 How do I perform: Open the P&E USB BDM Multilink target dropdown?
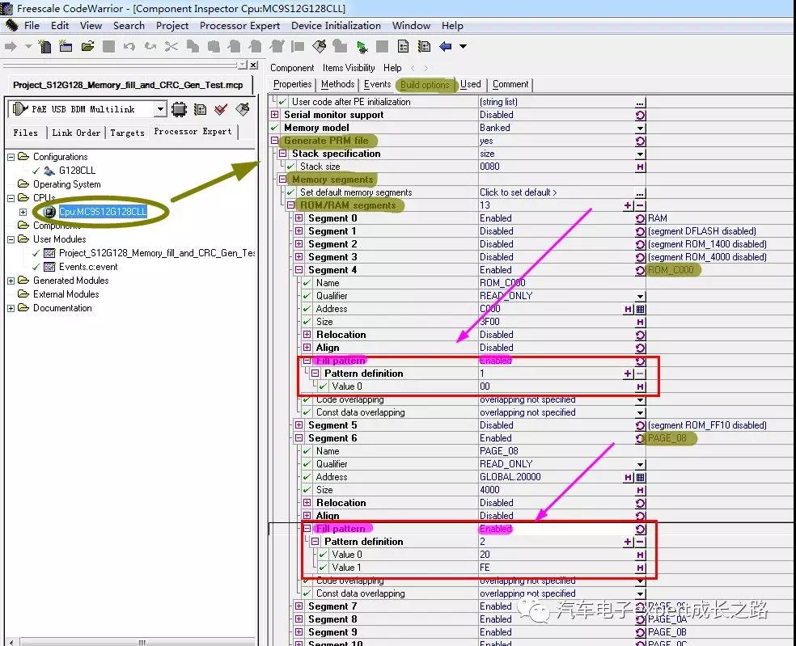point(160,109)
